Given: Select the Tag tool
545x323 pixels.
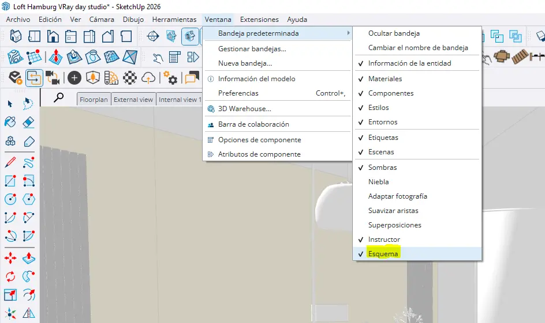Looking at the screenshot, I should [x=29, y=142].
